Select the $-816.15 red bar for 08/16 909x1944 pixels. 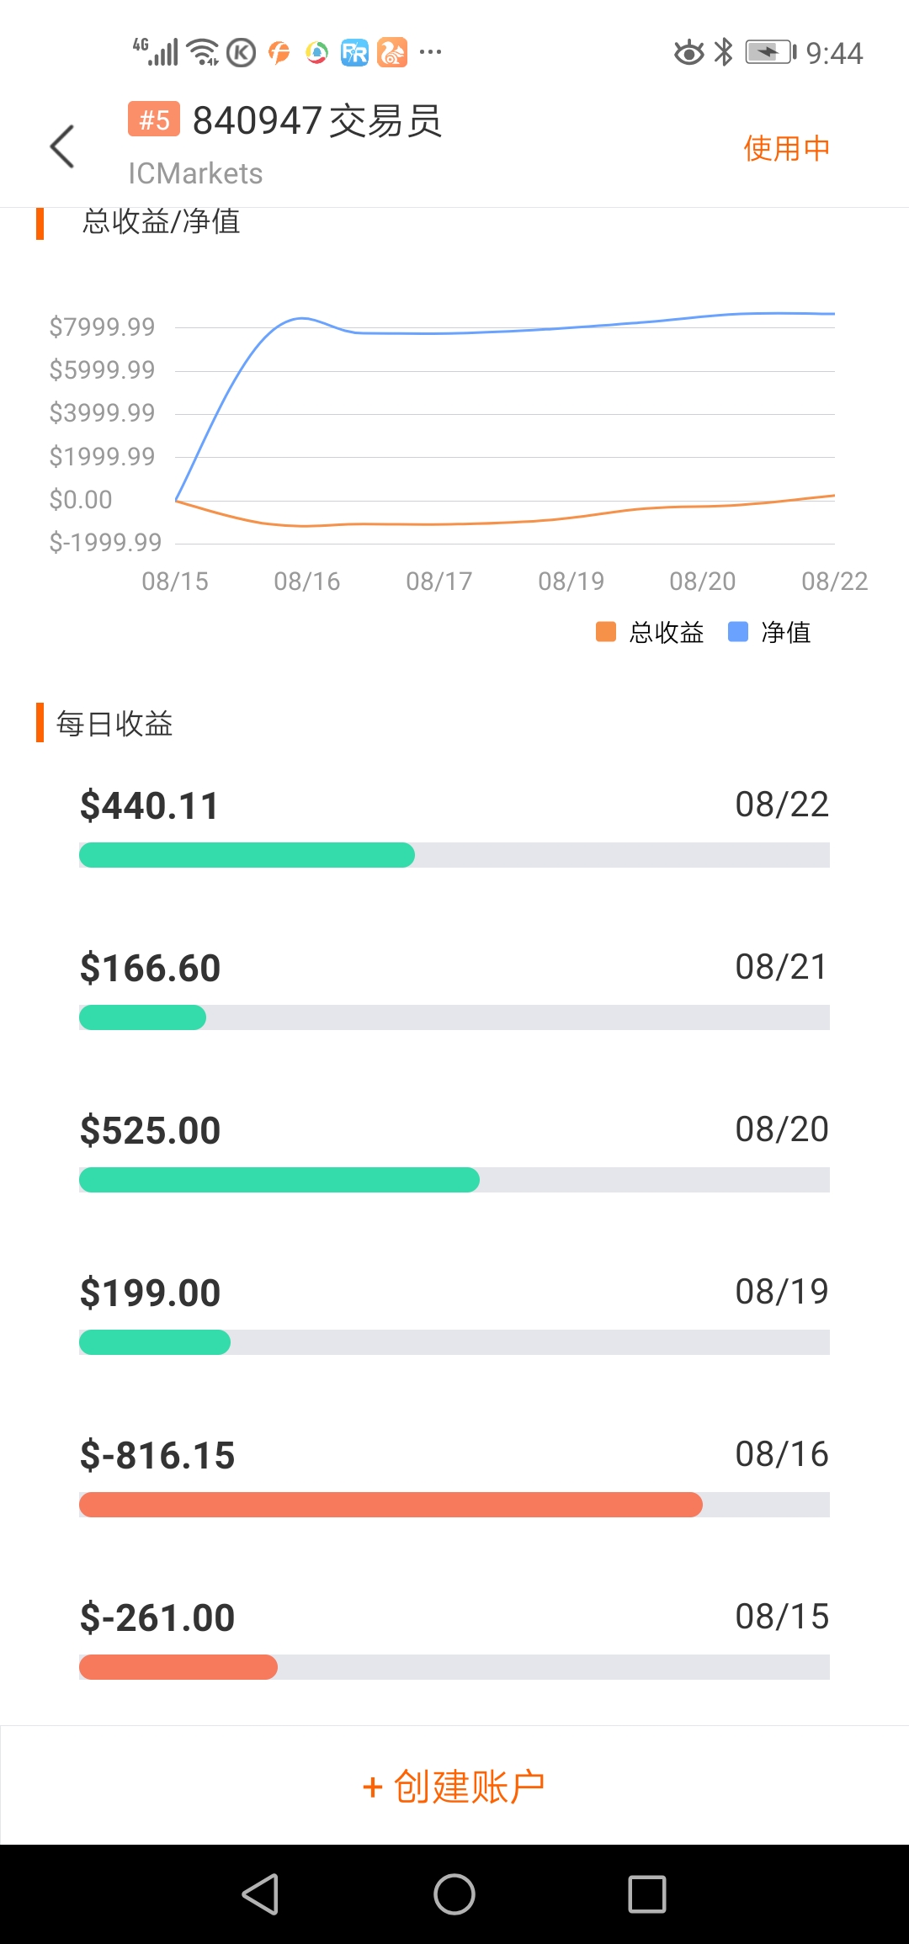[x=391, y=1505]
